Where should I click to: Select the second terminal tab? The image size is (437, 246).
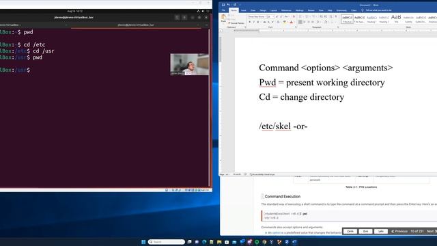136,25
